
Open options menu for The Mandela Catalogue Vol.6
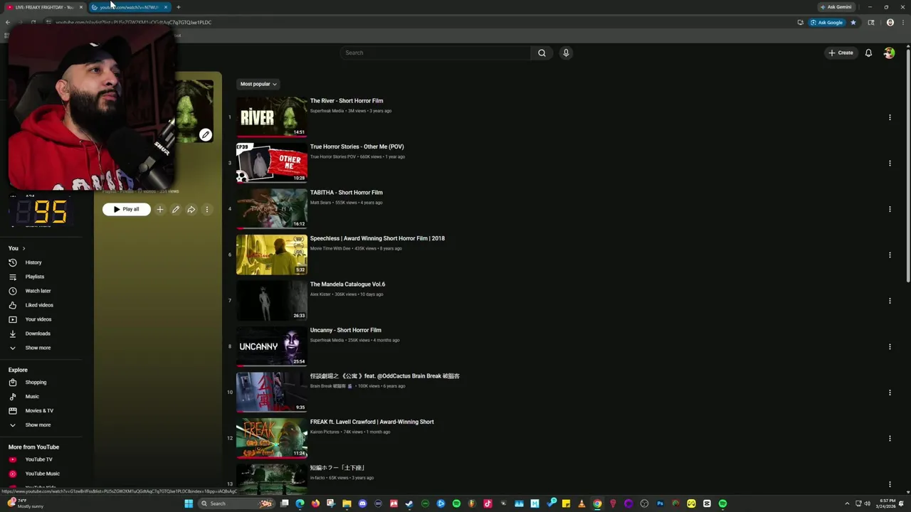(x=890, y=301)
